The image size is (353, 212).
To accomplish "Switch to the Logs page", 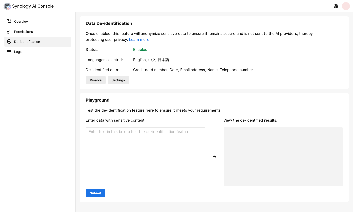I will [18, 52].
